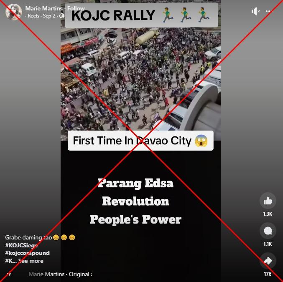Image resolution: width=283 pixels, height=282 pixels.
Task: Expand caption with See more
Action: click(x=31, y=261)
